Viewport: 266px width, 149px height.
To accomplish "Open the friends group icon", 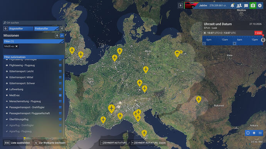I will [239, 5].
